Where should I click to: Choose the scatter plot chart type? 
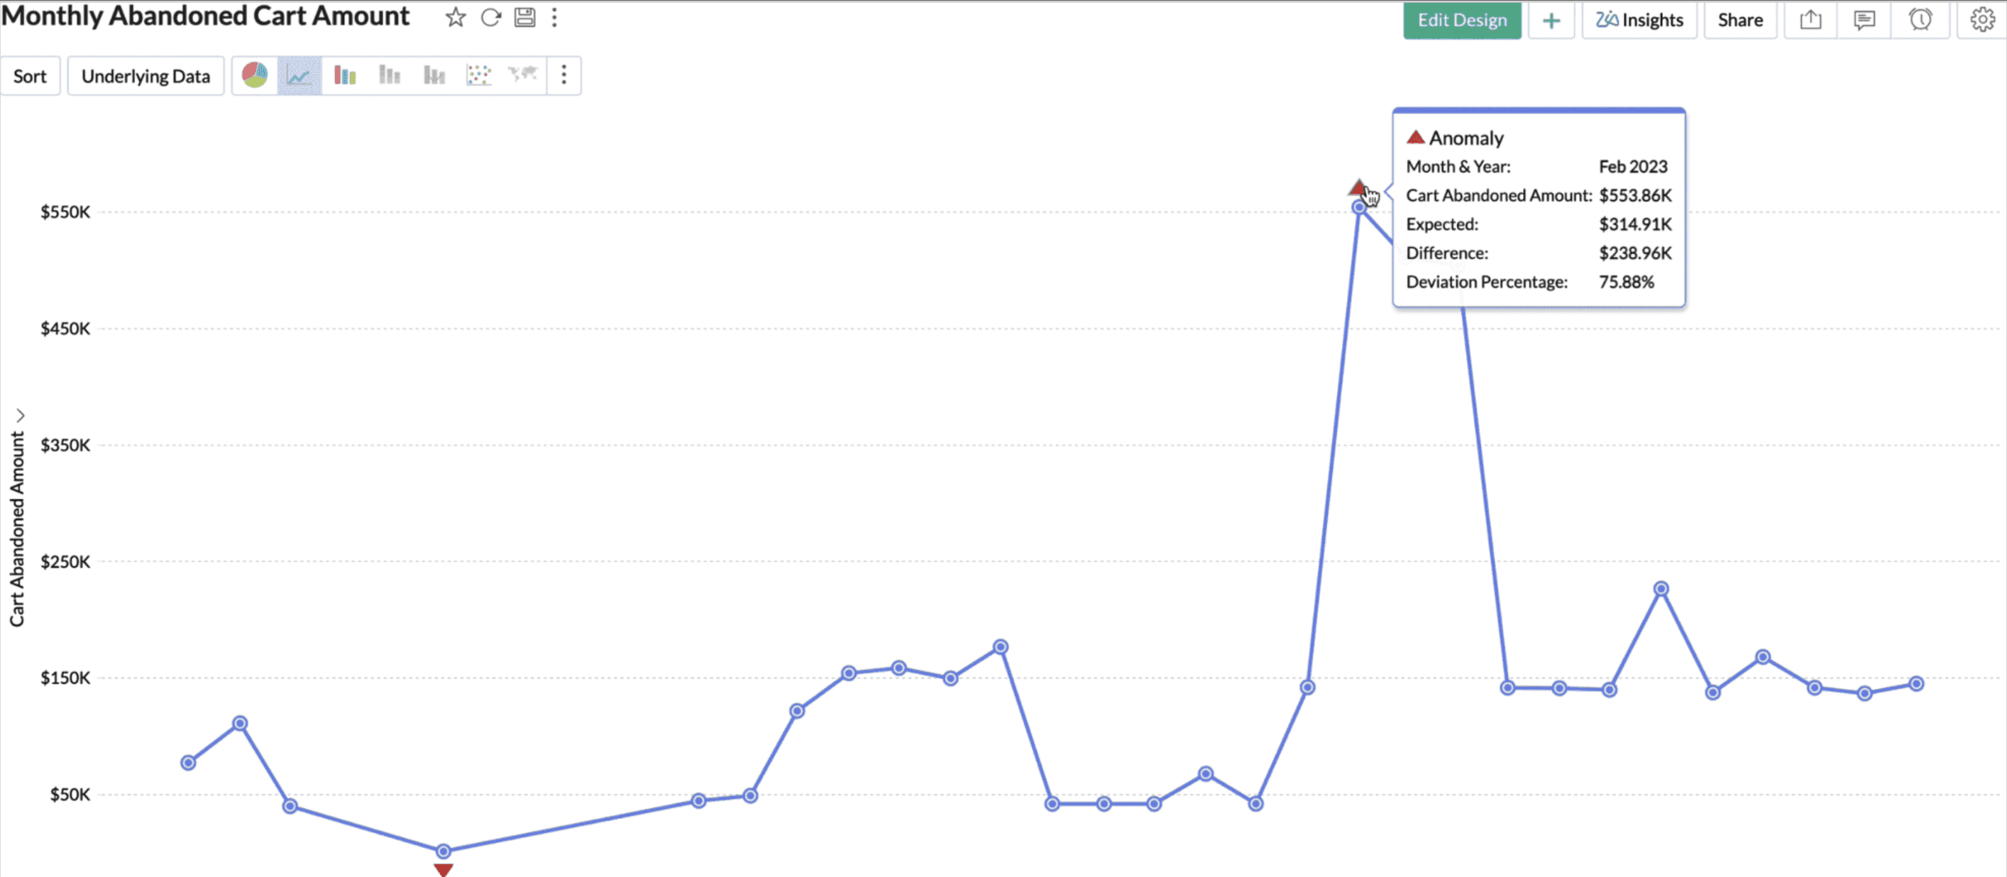pos(478,75)
